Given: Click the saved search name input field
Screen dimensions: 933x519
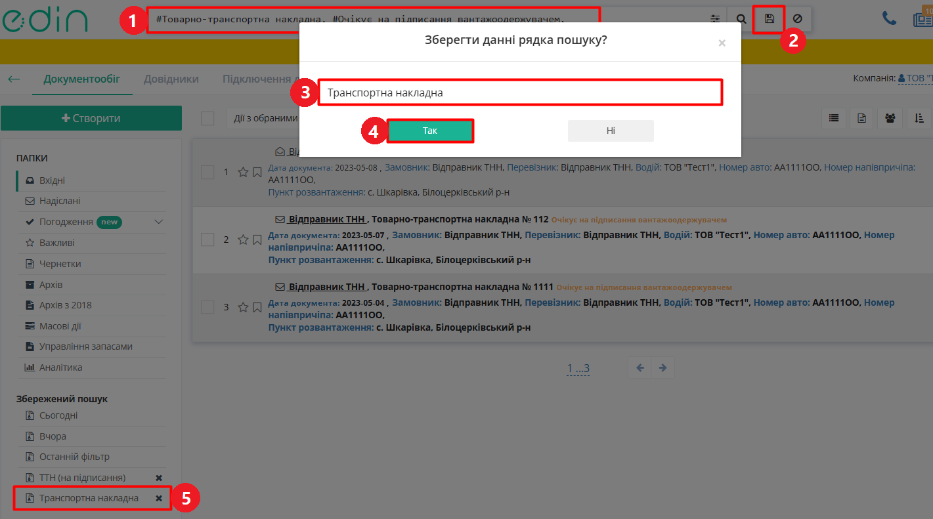Looking at the screenshot, I should [520, 92].
